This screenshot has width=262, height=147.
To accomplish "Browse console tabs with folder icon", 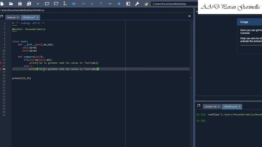I will coord(199,105).
